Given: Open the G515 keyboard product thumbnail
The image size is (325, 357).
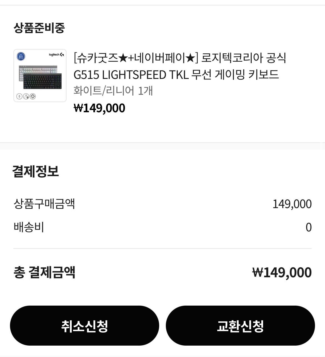Looking at the screenshot, I should click(x=40, y=76).
